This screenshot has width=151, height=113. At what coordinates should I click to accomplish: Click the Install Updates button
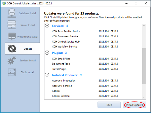(x=135, y=105)
